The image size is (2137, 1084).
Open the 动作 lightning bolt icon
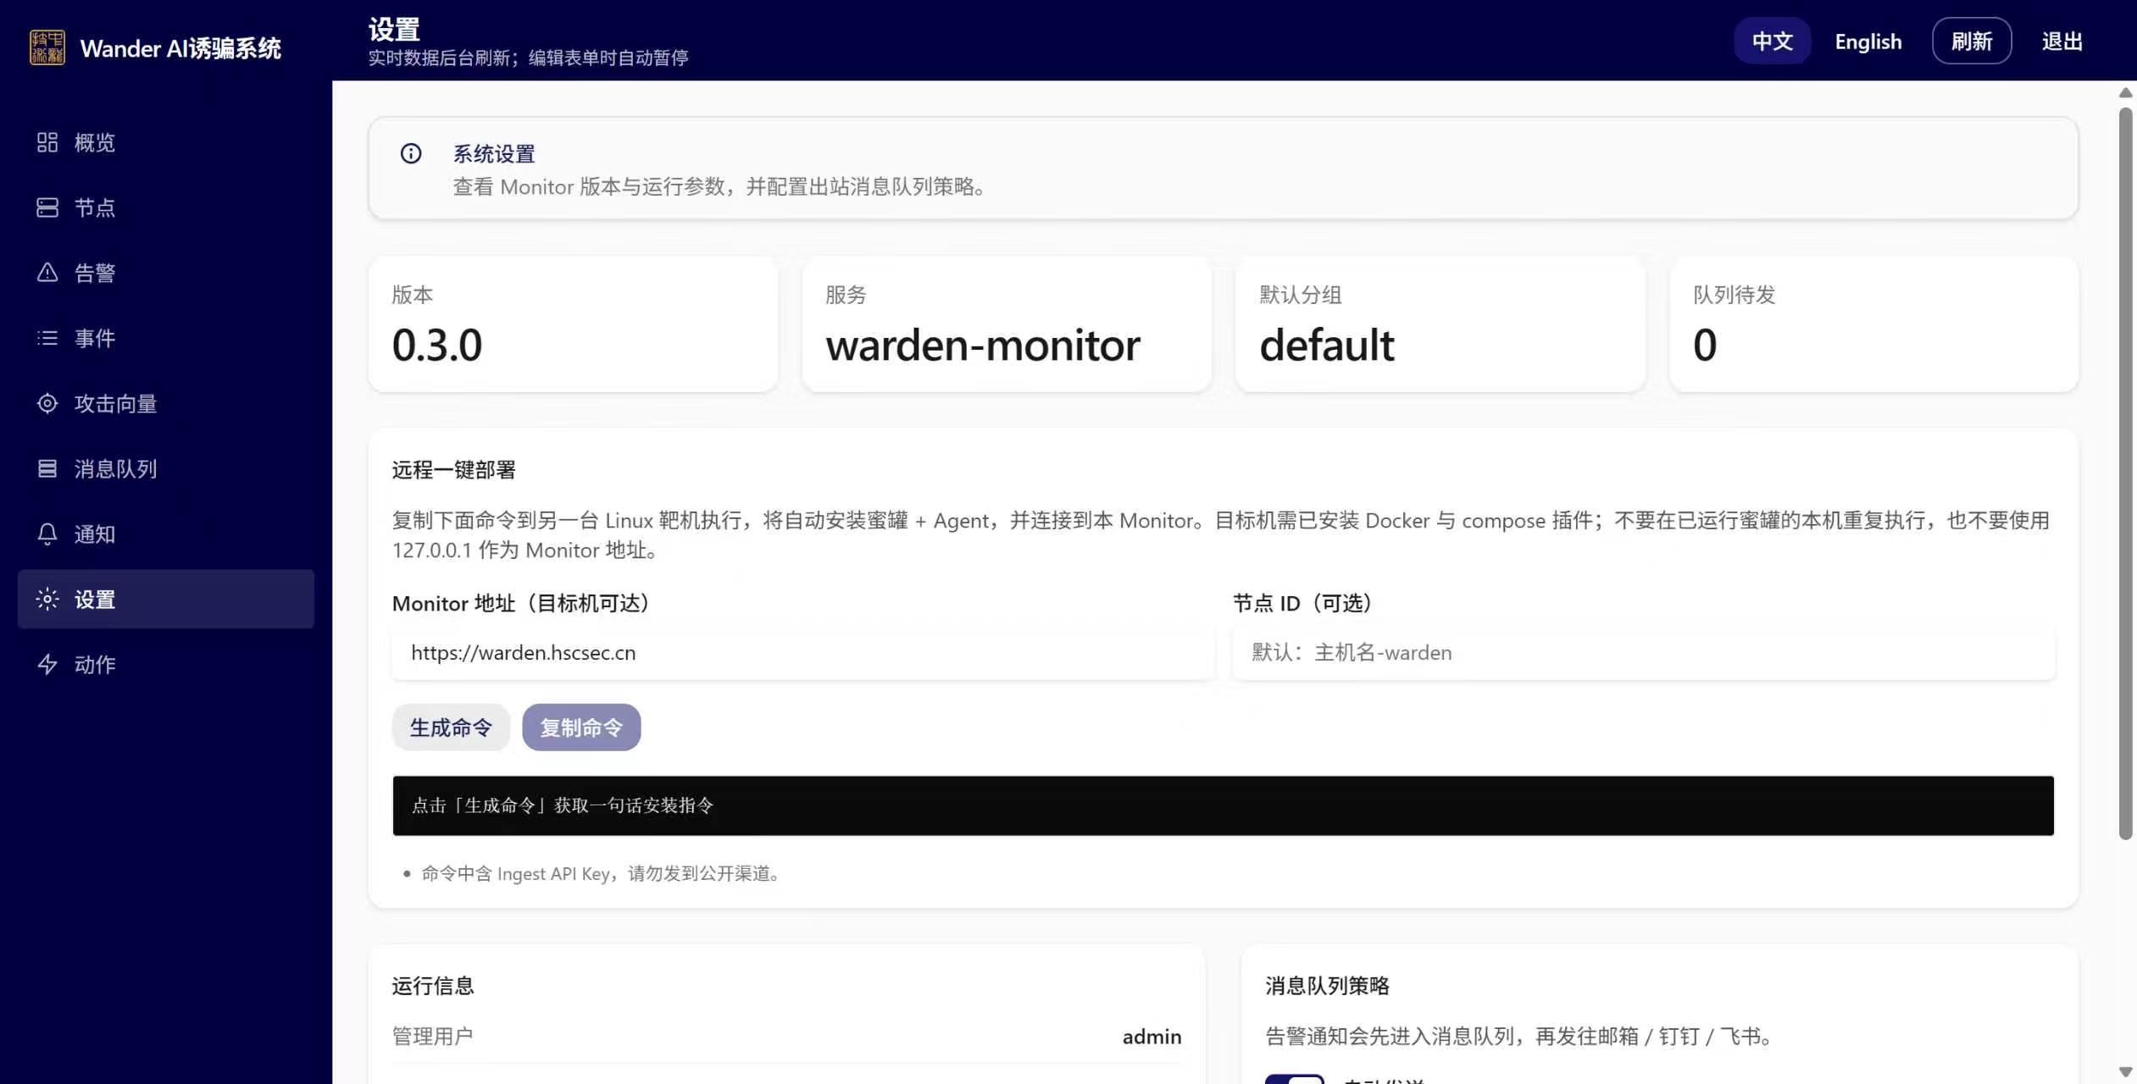(47, 664)
